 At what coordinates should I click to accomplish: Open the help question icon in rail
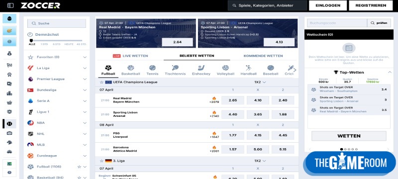[x=9, y=173]
